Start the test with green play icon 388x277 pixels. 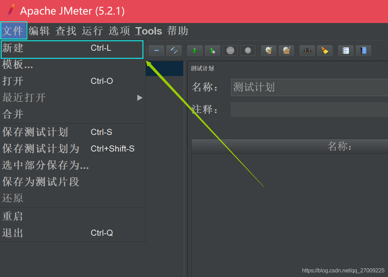195,50
